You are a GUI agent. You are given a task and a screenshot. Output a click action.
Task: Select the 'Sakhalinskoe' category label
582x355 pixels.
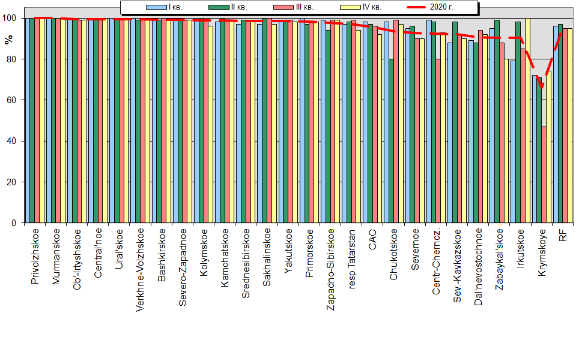(x=267, y=257)
